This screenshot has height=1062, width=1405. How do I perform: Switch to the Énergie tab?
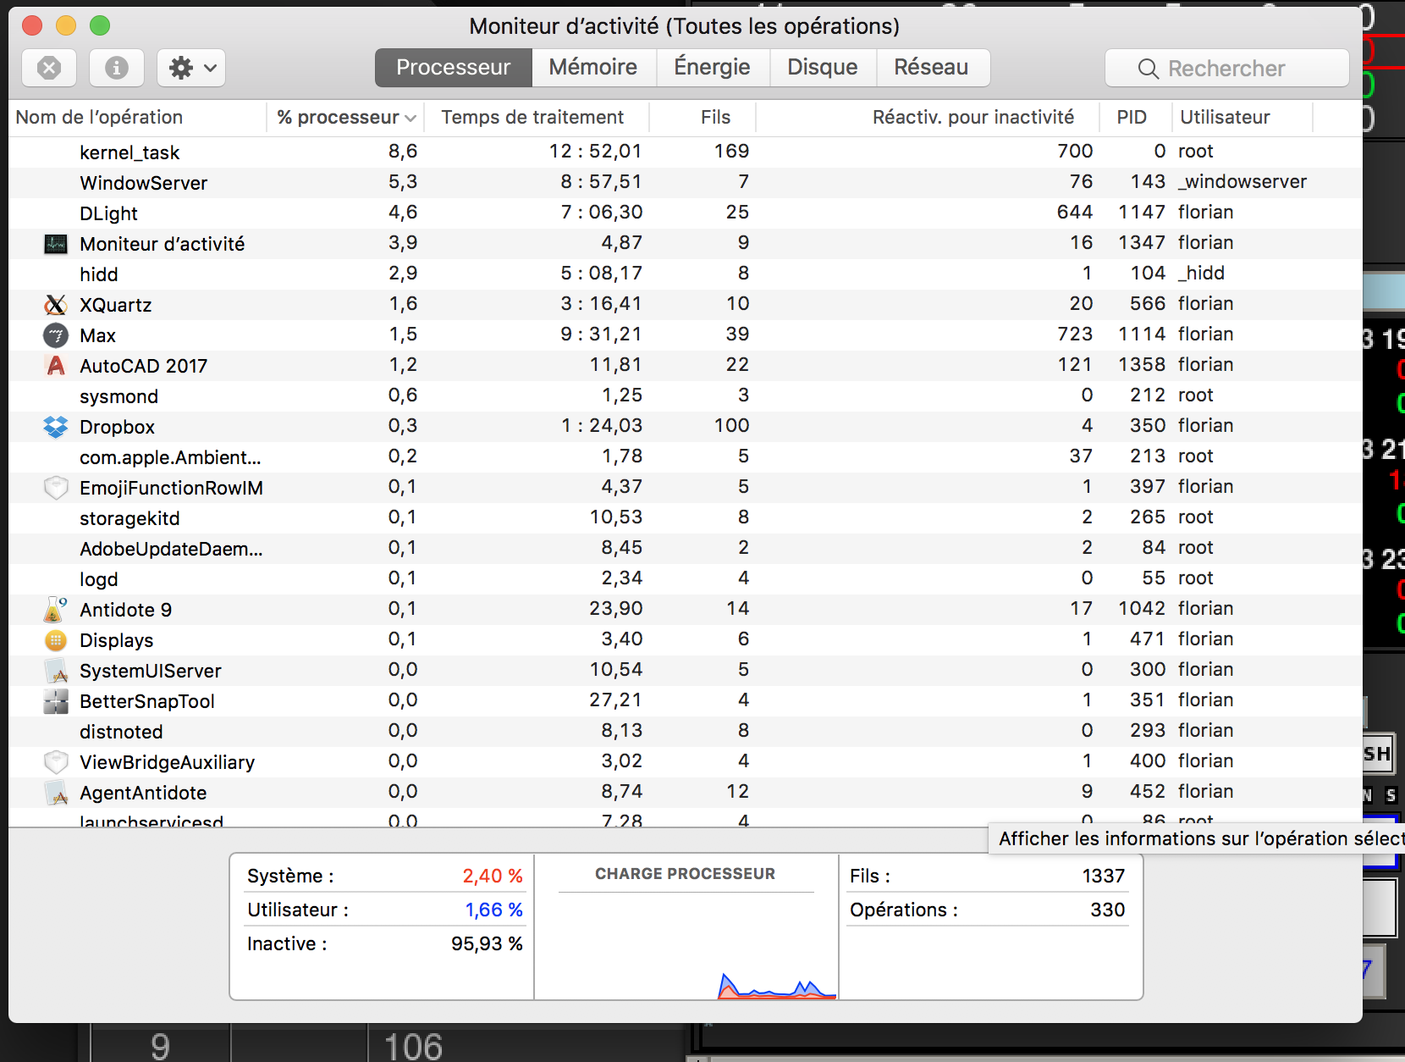[x=712, y=68]
